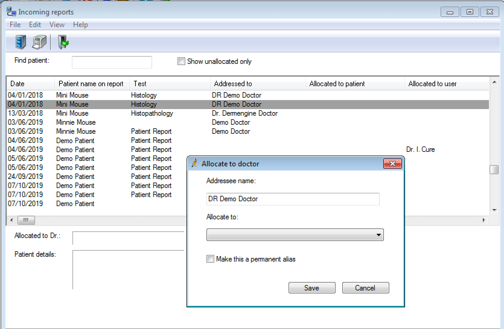Tick Make this a permanent alias

(x=210, y=259)
